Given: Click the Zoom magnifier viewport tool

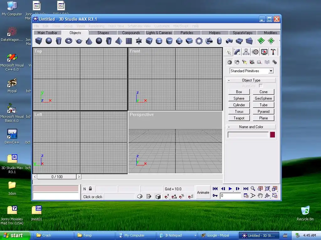Looking at the screenshot, I should click(253, 188).
